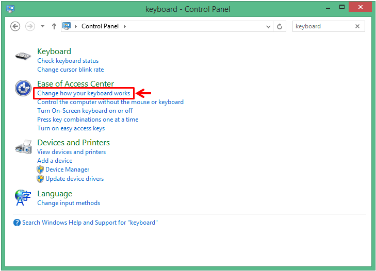Open View devices and printers
The image size is (376, 271).
tap(72, 152)
